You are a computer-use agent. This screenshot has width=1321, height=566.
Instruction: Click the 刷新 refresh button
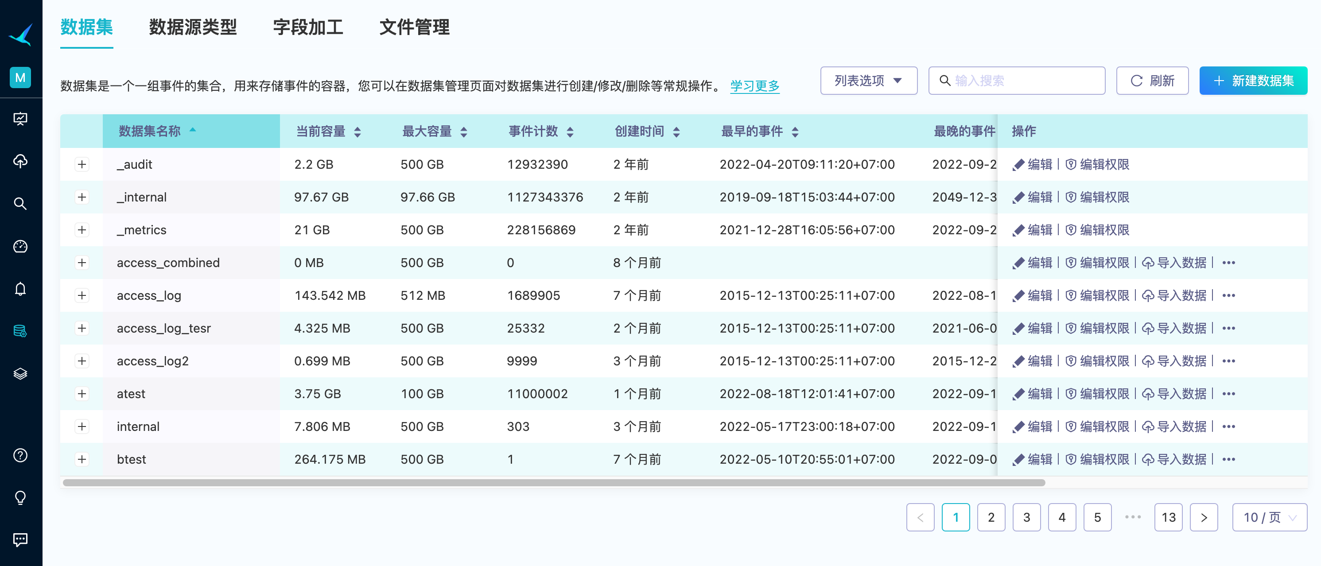click(1152, 81)
